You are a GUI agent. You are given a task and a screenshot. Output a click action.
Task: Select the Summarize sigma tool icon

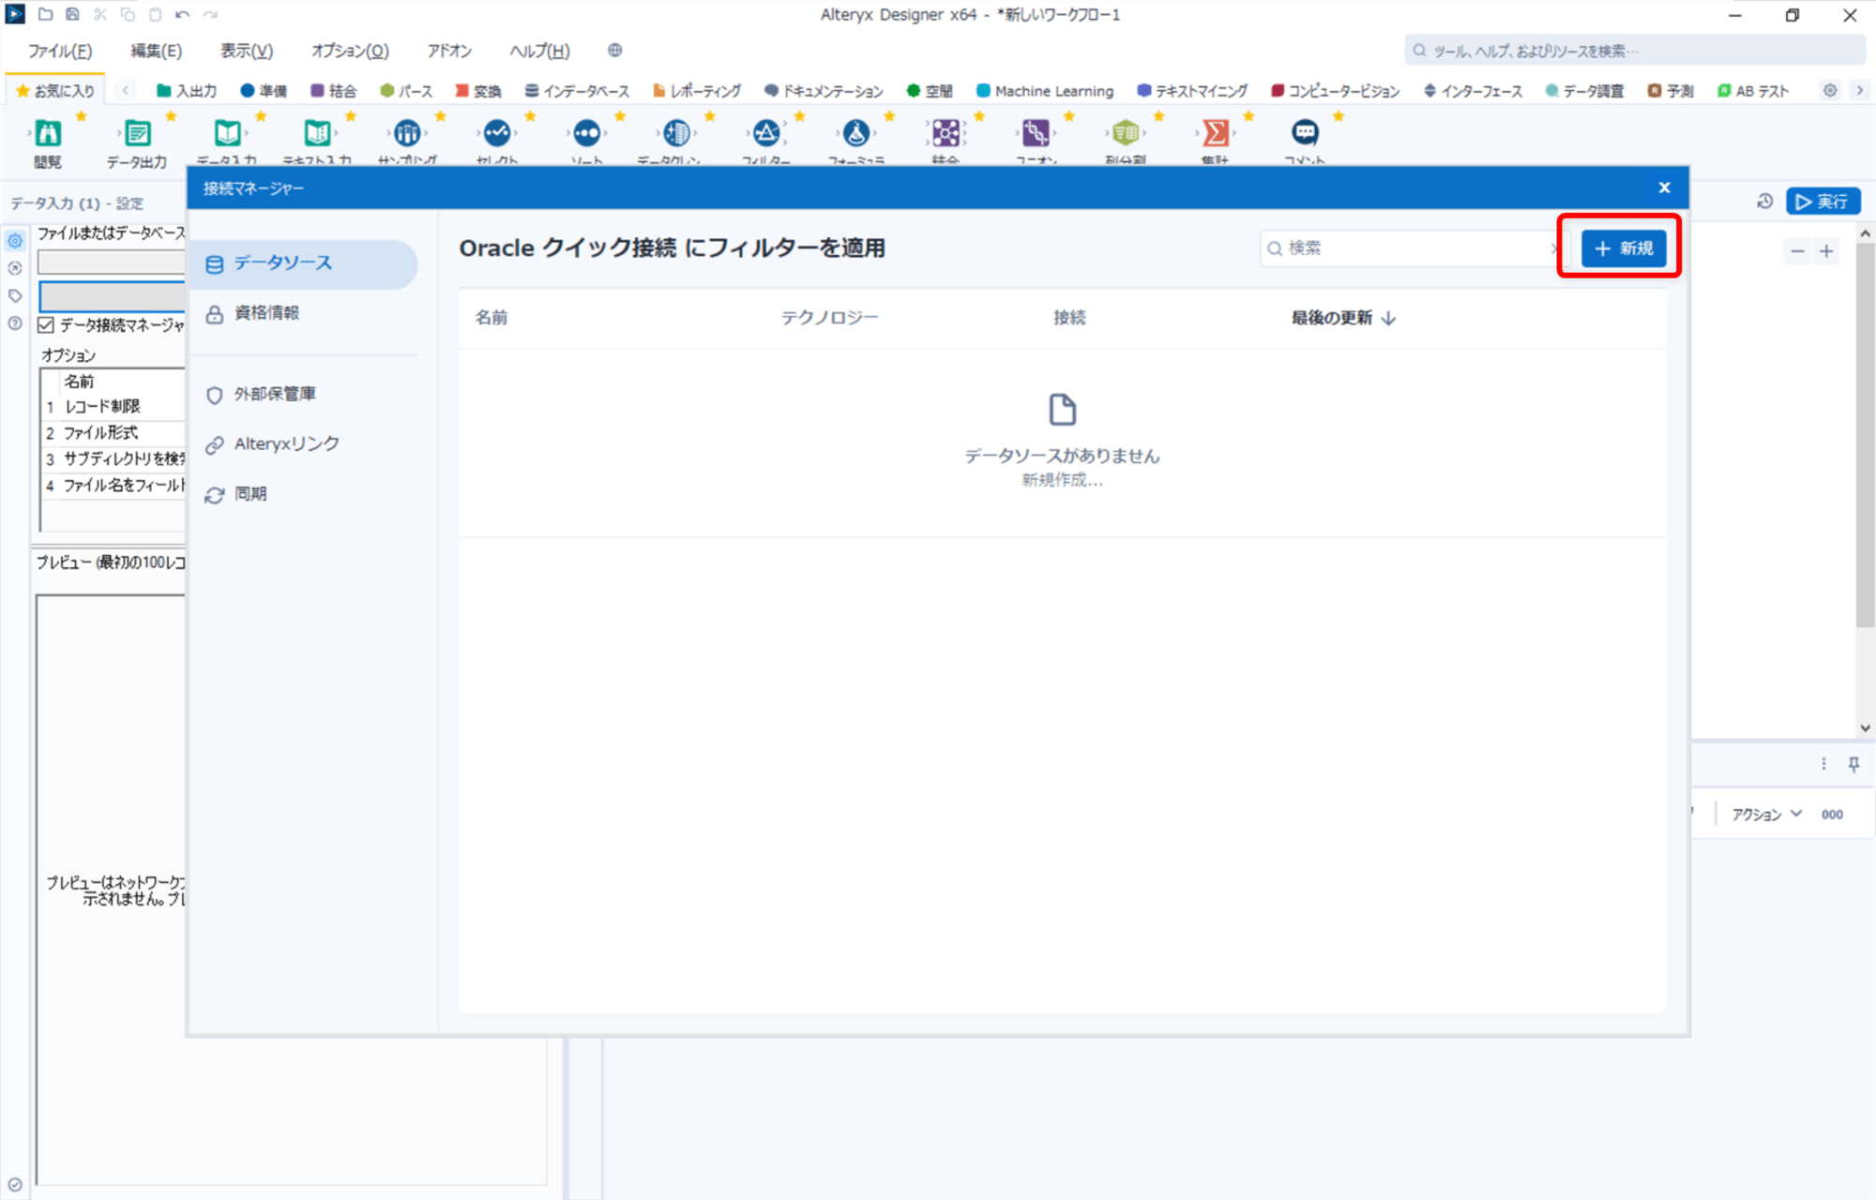click(x=1216, y=133)
